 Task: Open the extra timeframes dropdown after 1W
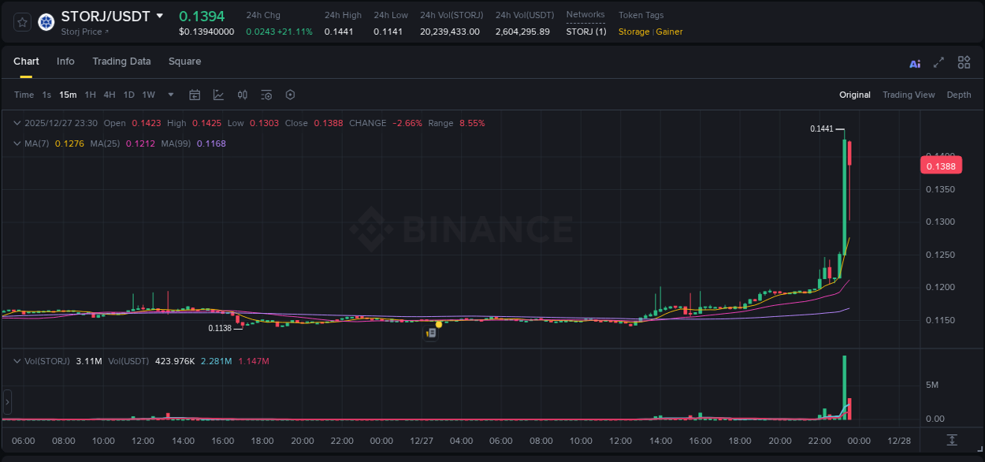[169, 95]
